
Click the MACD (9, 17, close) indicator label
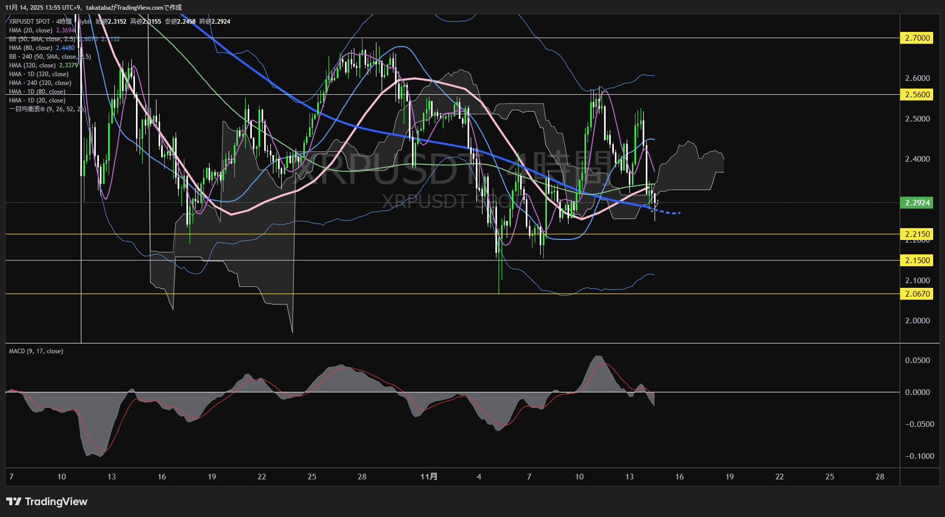(x=36, y=351)
